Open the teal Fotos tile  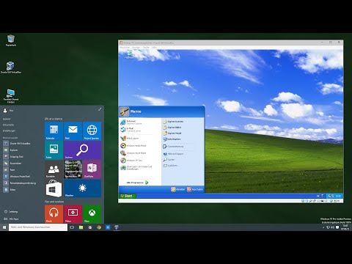click(54, 150)
